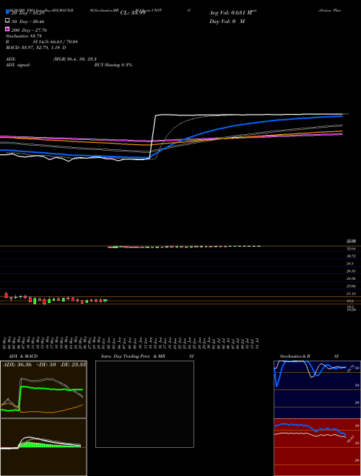
Task: Click the 24.96 price axis label
Action: pos(351,278)
